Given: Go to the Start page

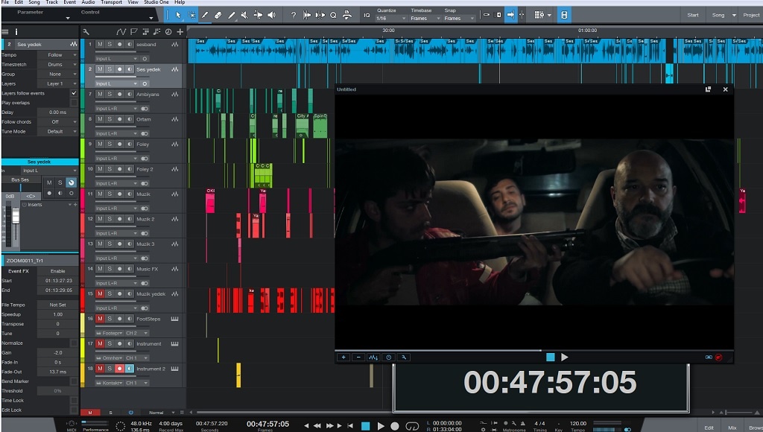Looking at the screenshot, I should click(693, 15).
